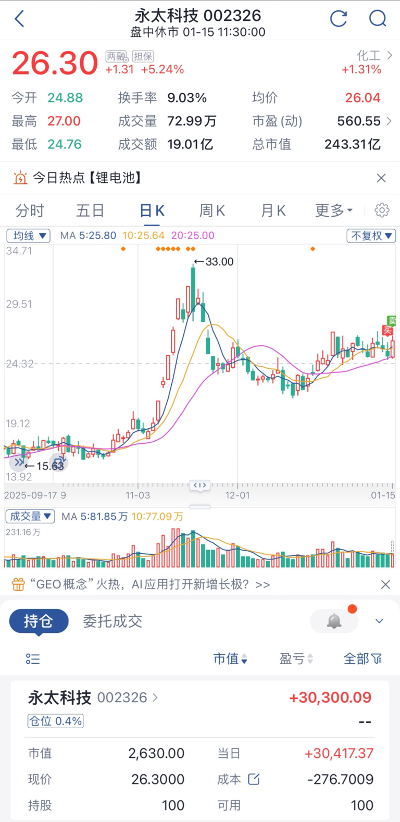Viewport: 400px width, 822px height.
Task: Tap the GEO概念 gift box icon
Action: pos(18,584)
